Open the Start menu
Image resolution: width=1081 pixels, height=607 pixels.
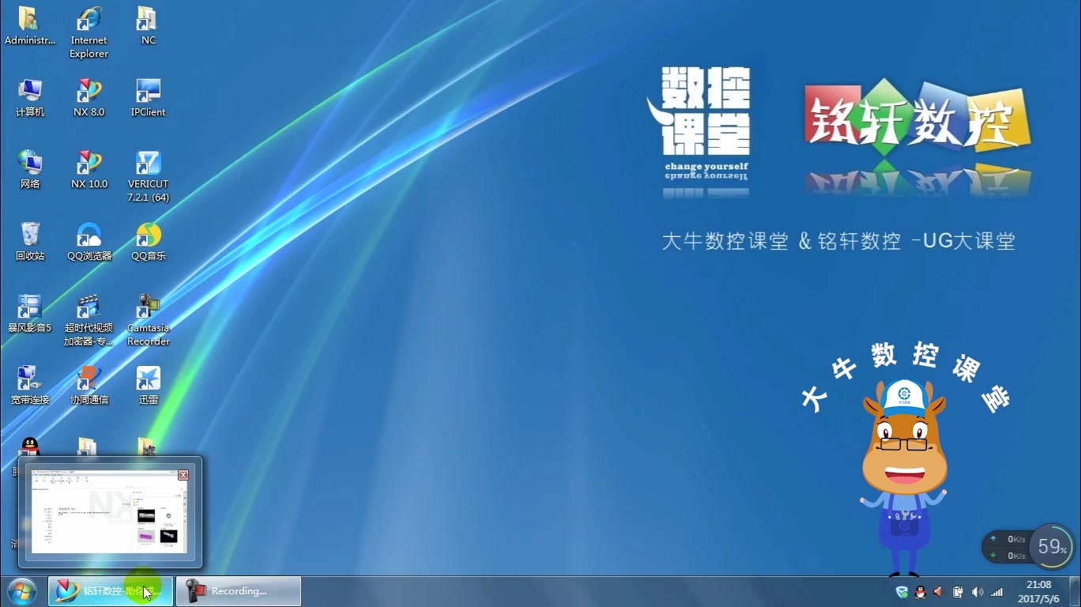tap(21, 591)
